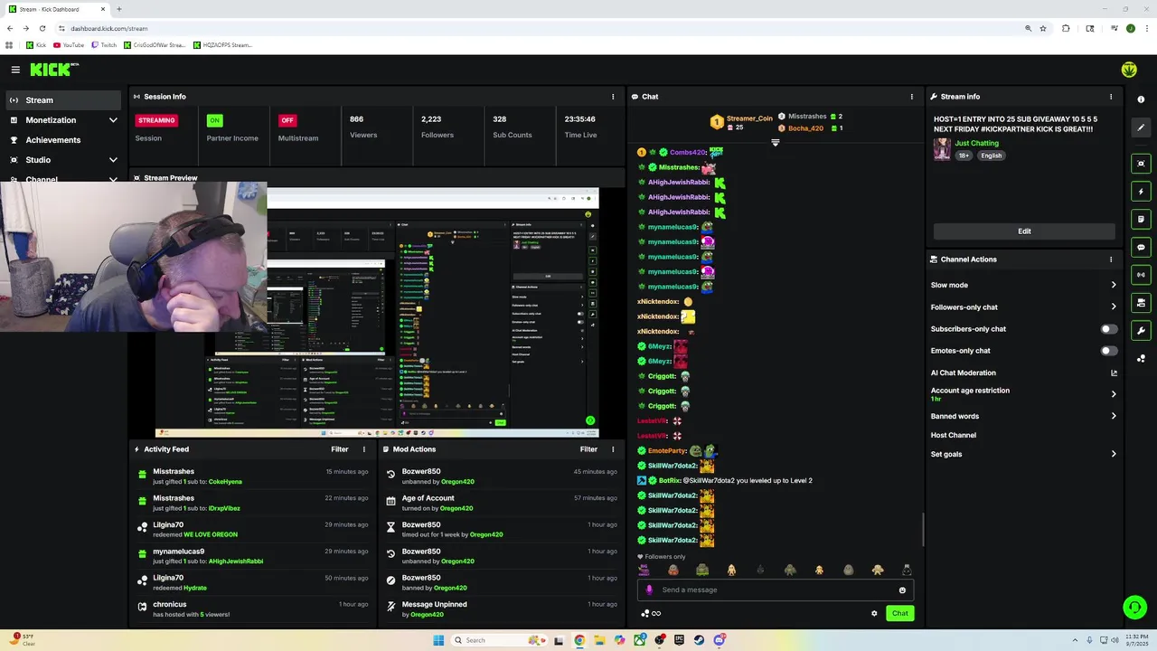Image resolution: width=1157 pixels, height=651 pixels.
Task: Open Stream info three-dot options
Action: point(1111,97)
